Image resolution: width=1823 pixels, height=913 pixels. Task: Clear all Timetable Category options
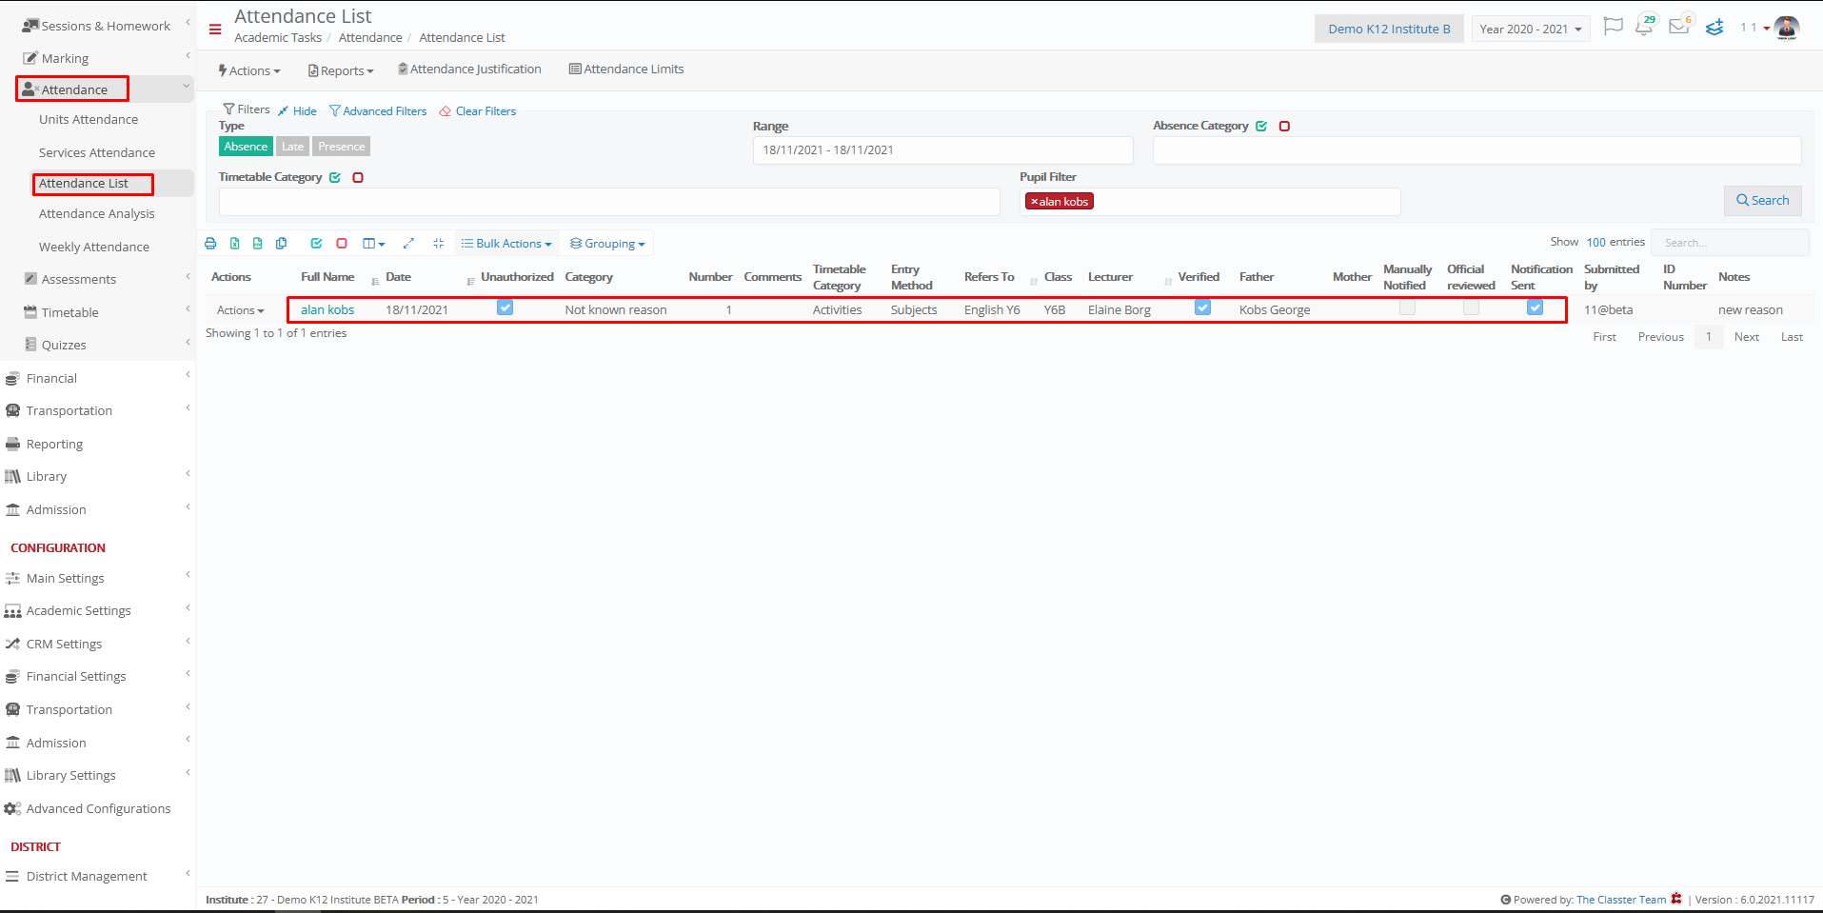(x=358, y=178)
